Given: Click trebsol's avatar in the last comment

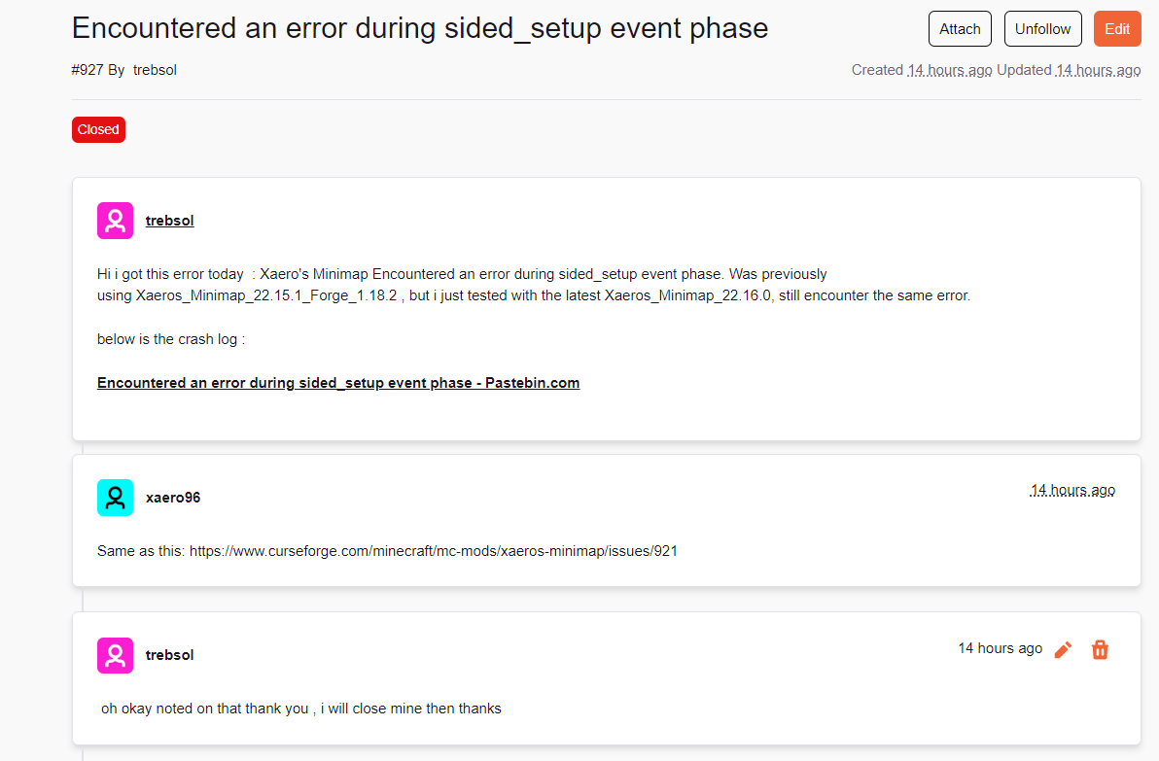Looking at the screenshot, I should (x=116, y=655).
